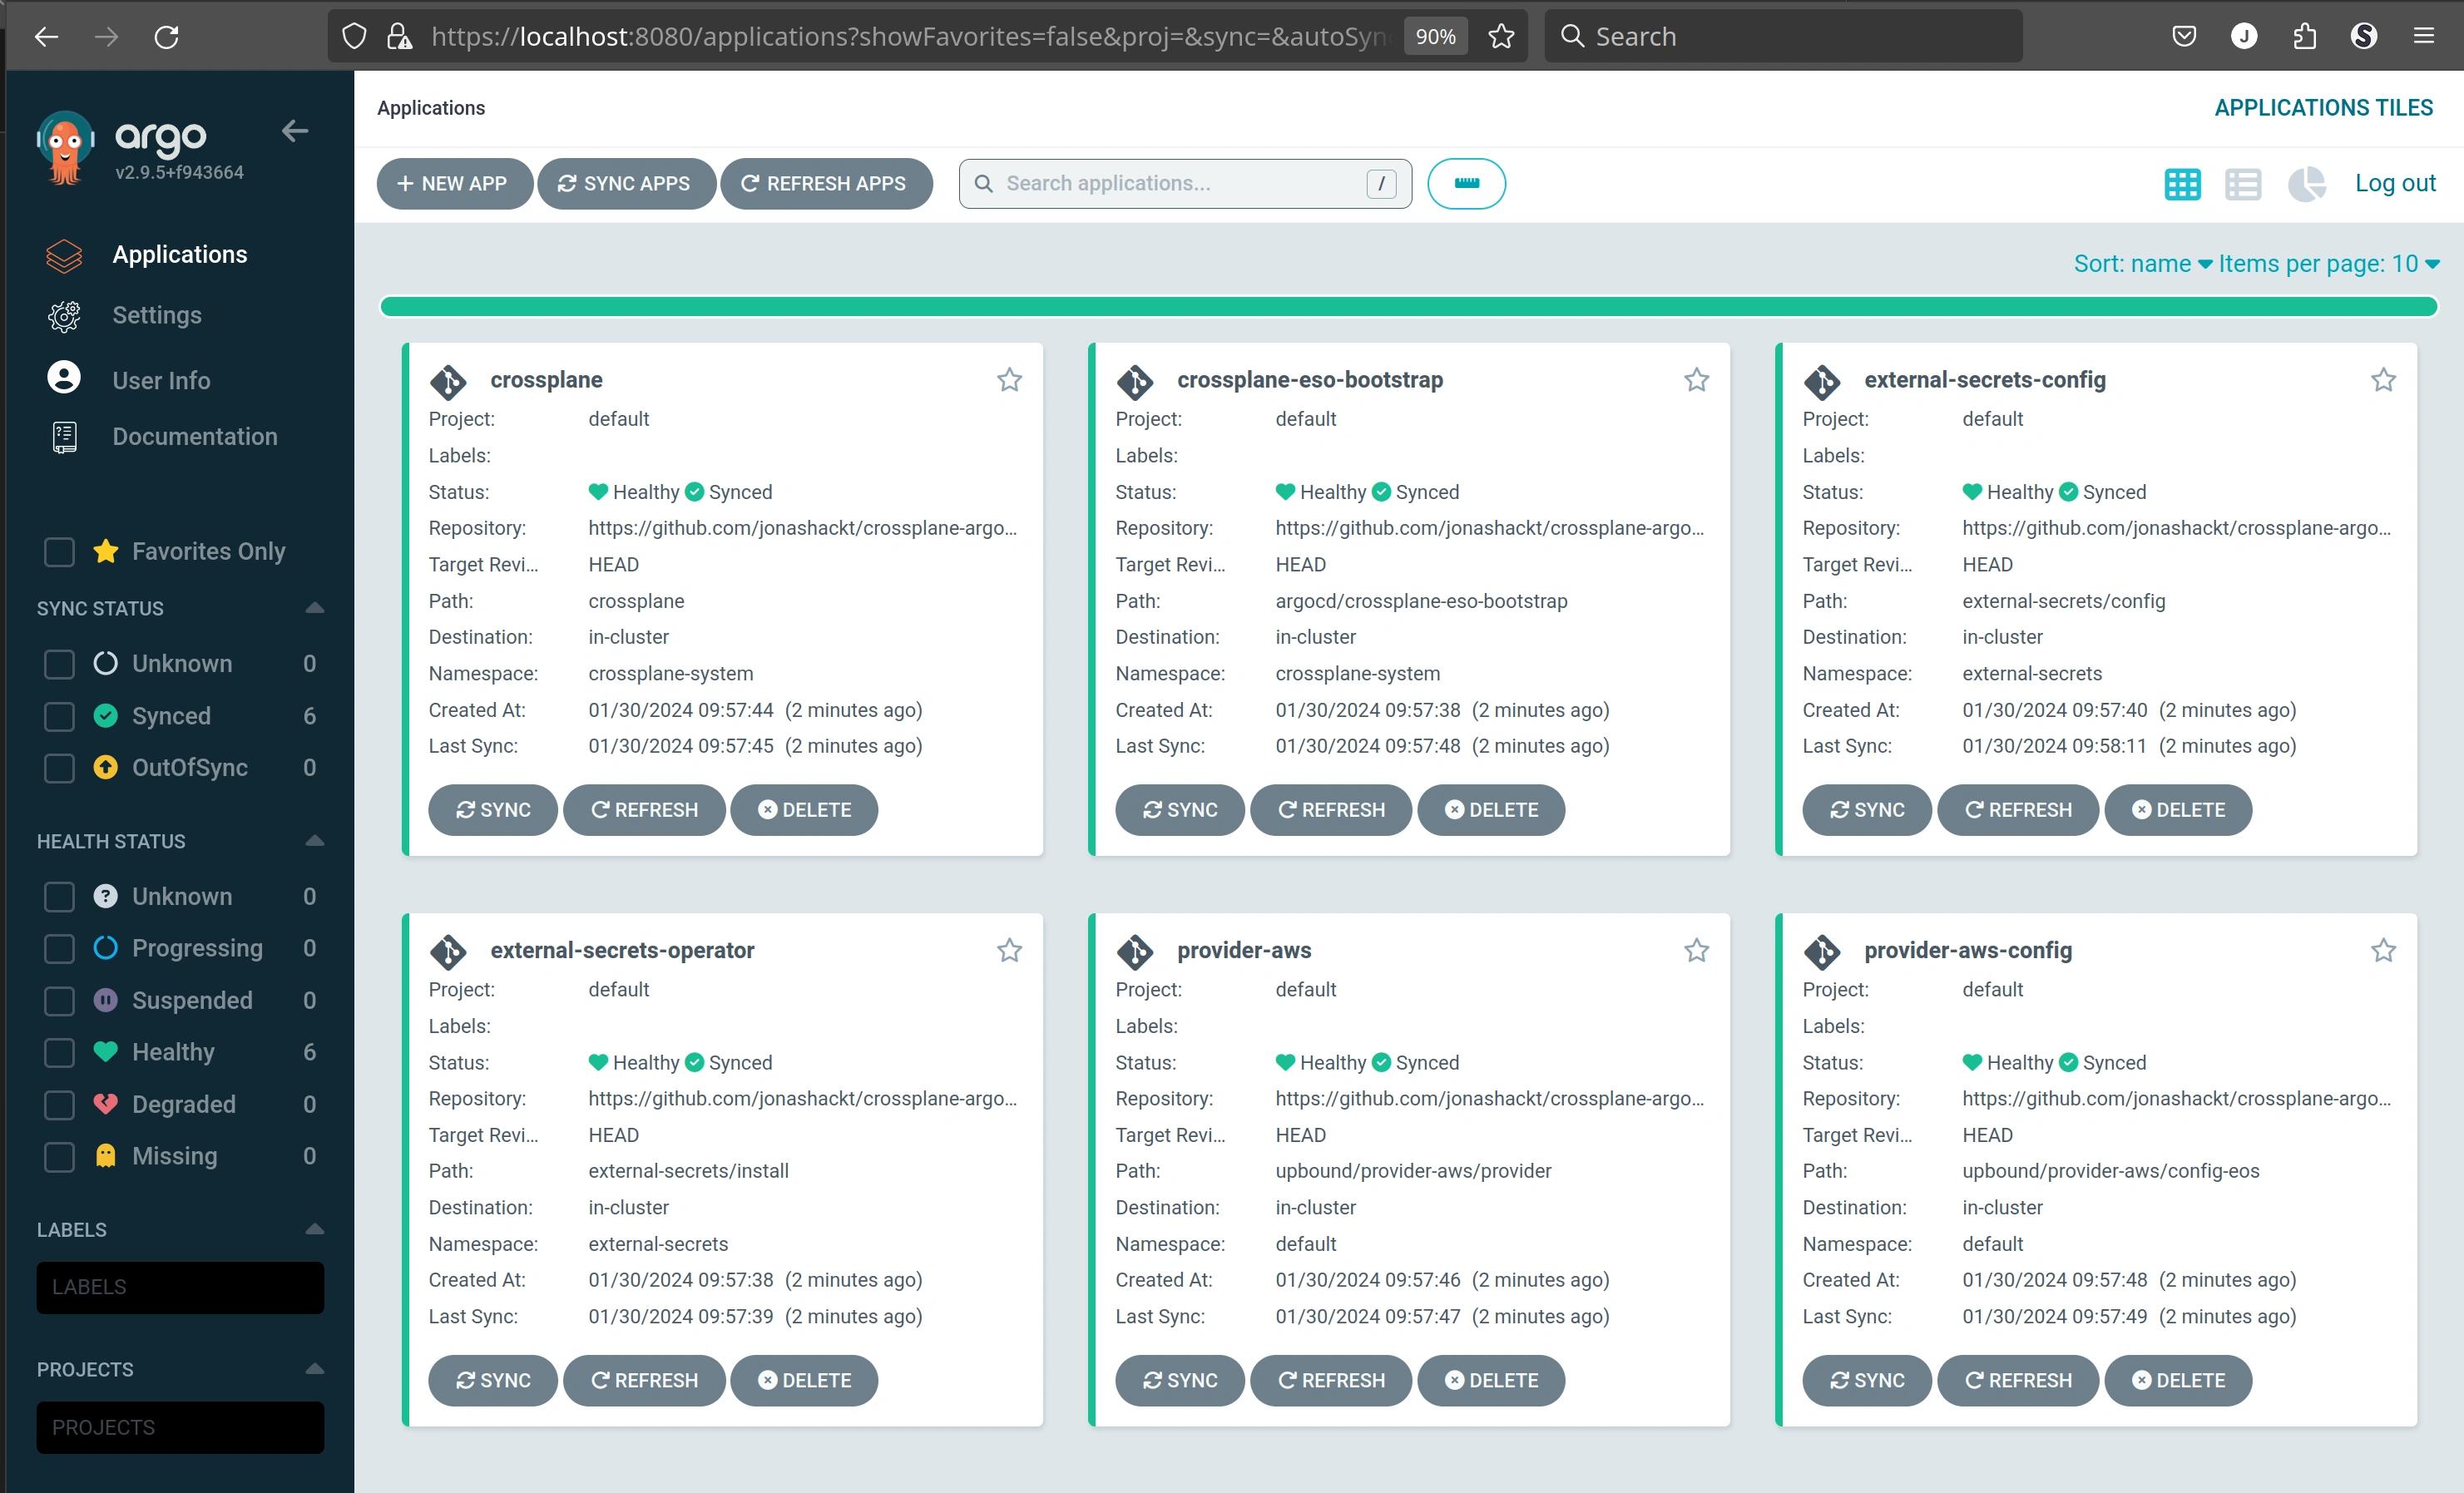Open the Applications menu item

click(x=178, y=254)
